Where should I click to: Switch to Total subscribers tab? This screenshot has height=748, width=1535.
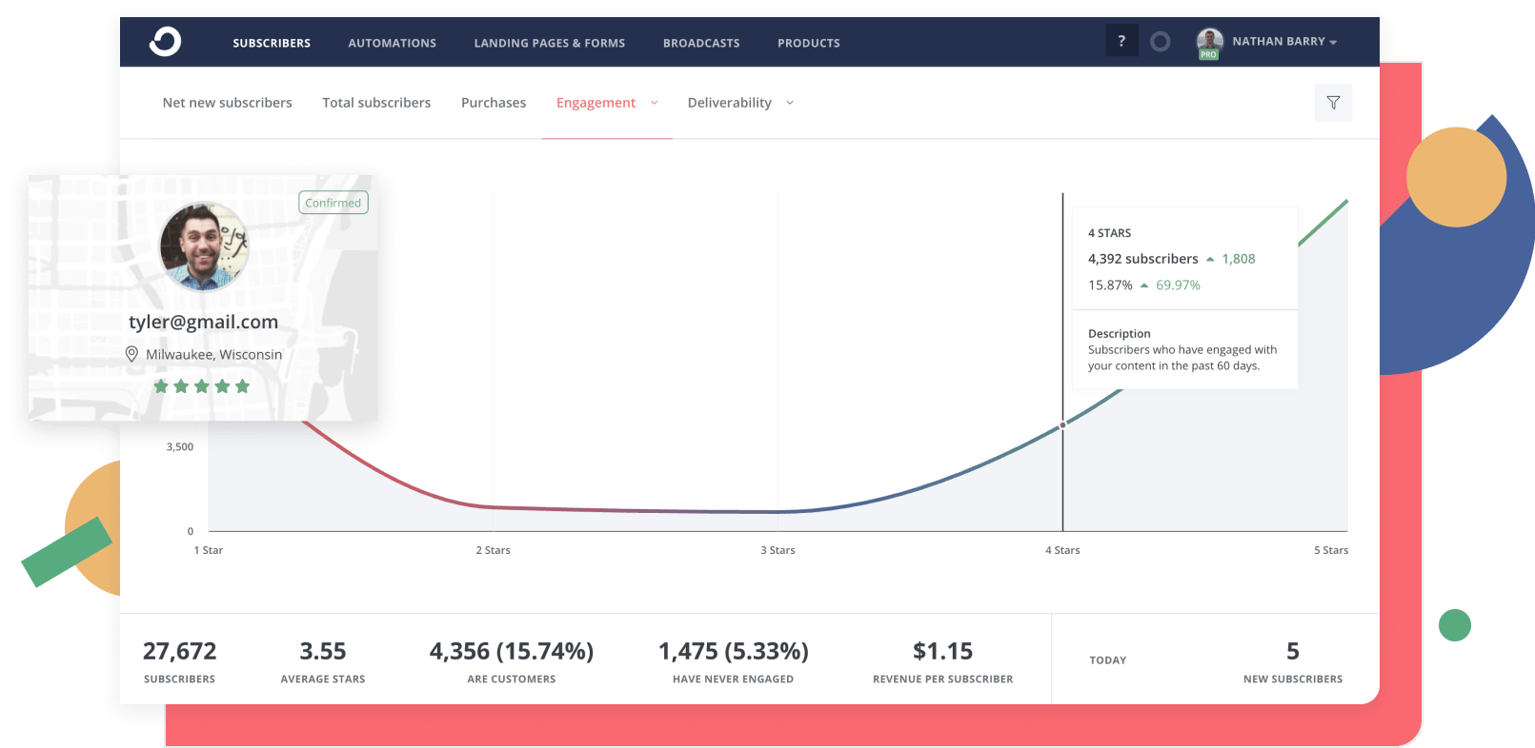point(376,103)
